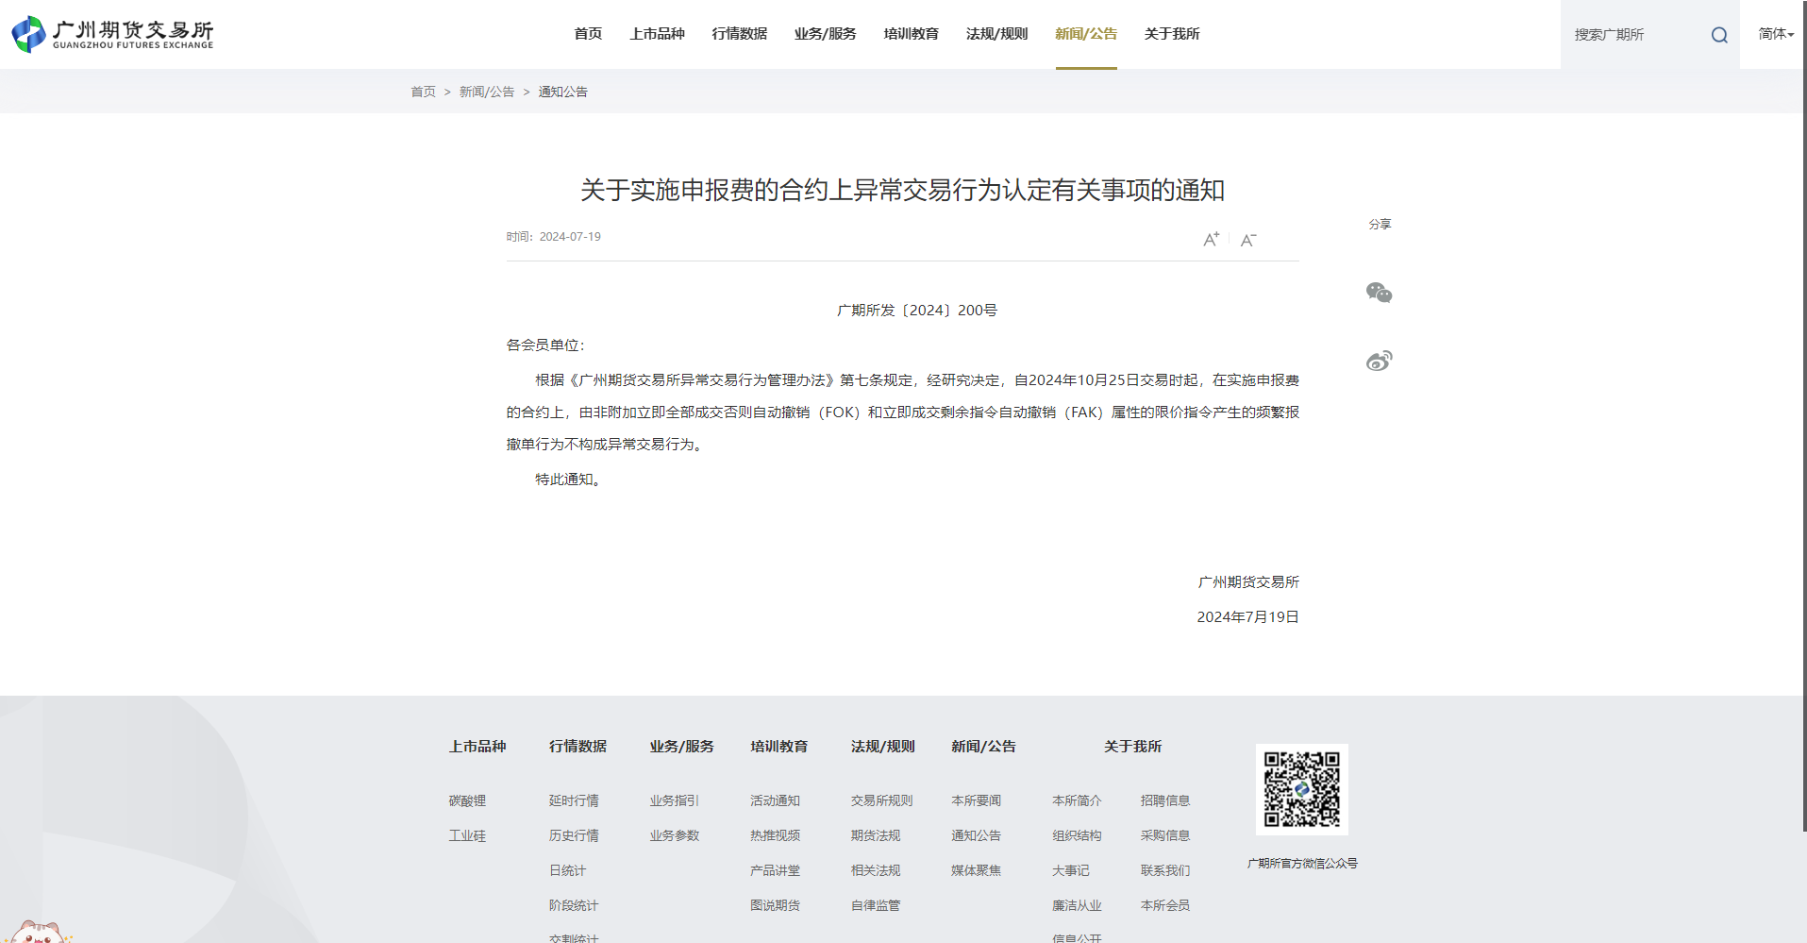Open 期货法规 footer link

(x=876, y=835)
